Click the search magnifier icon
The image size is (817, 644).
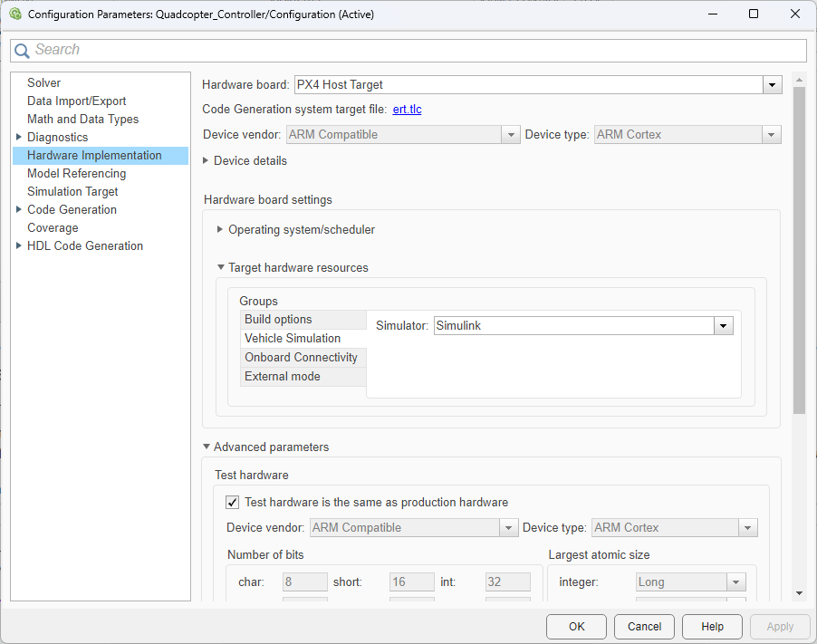pyautogui.click(x=22, y=50)
